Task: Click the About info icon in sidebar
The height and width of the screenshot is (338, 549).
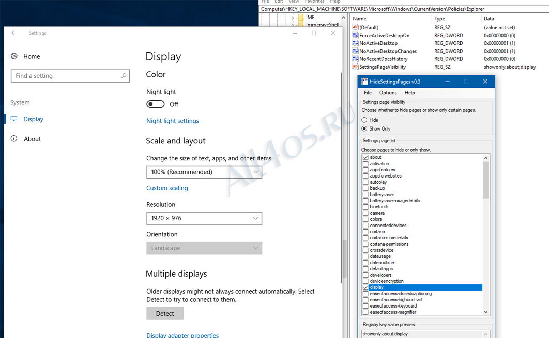Action: [x=14, y=139]
